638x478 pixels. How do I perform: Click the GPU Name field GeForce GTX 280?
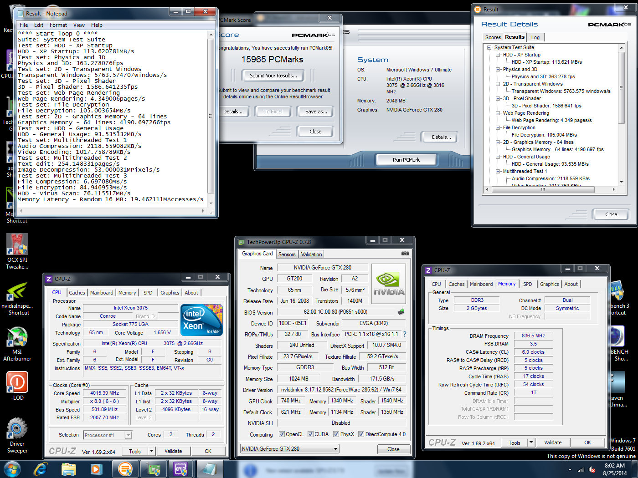(x=322, y=268)
